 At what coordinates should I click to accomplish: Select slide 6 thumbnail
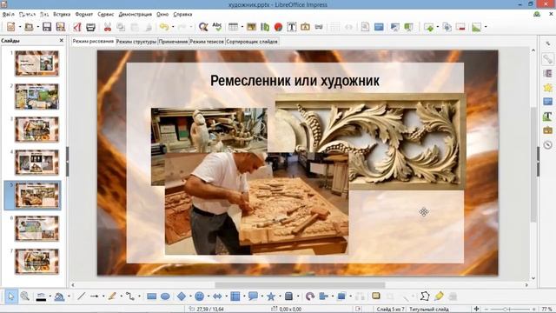(36, 229)
